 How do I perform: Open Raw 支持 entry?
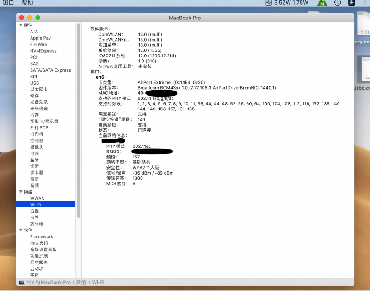coord(39,243)
